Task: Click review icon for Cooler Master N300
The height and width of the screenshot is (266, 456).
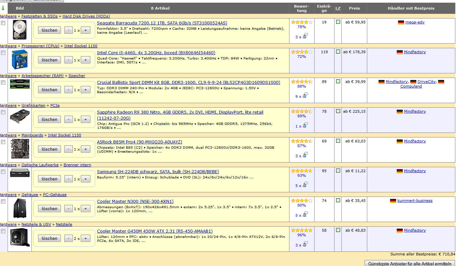Action: point(305,214)
